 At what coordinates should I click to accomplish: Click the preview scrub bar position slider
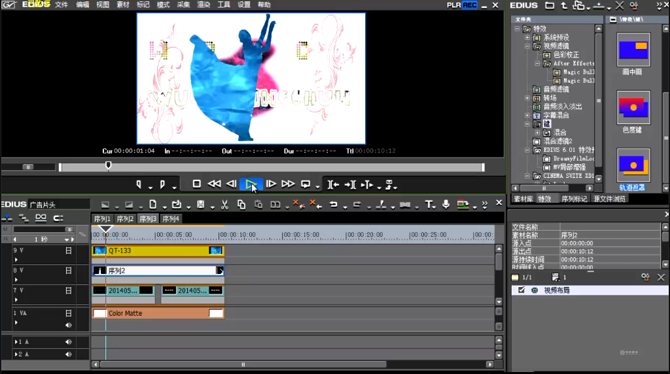pyautogui.click(x=109, y=166)
